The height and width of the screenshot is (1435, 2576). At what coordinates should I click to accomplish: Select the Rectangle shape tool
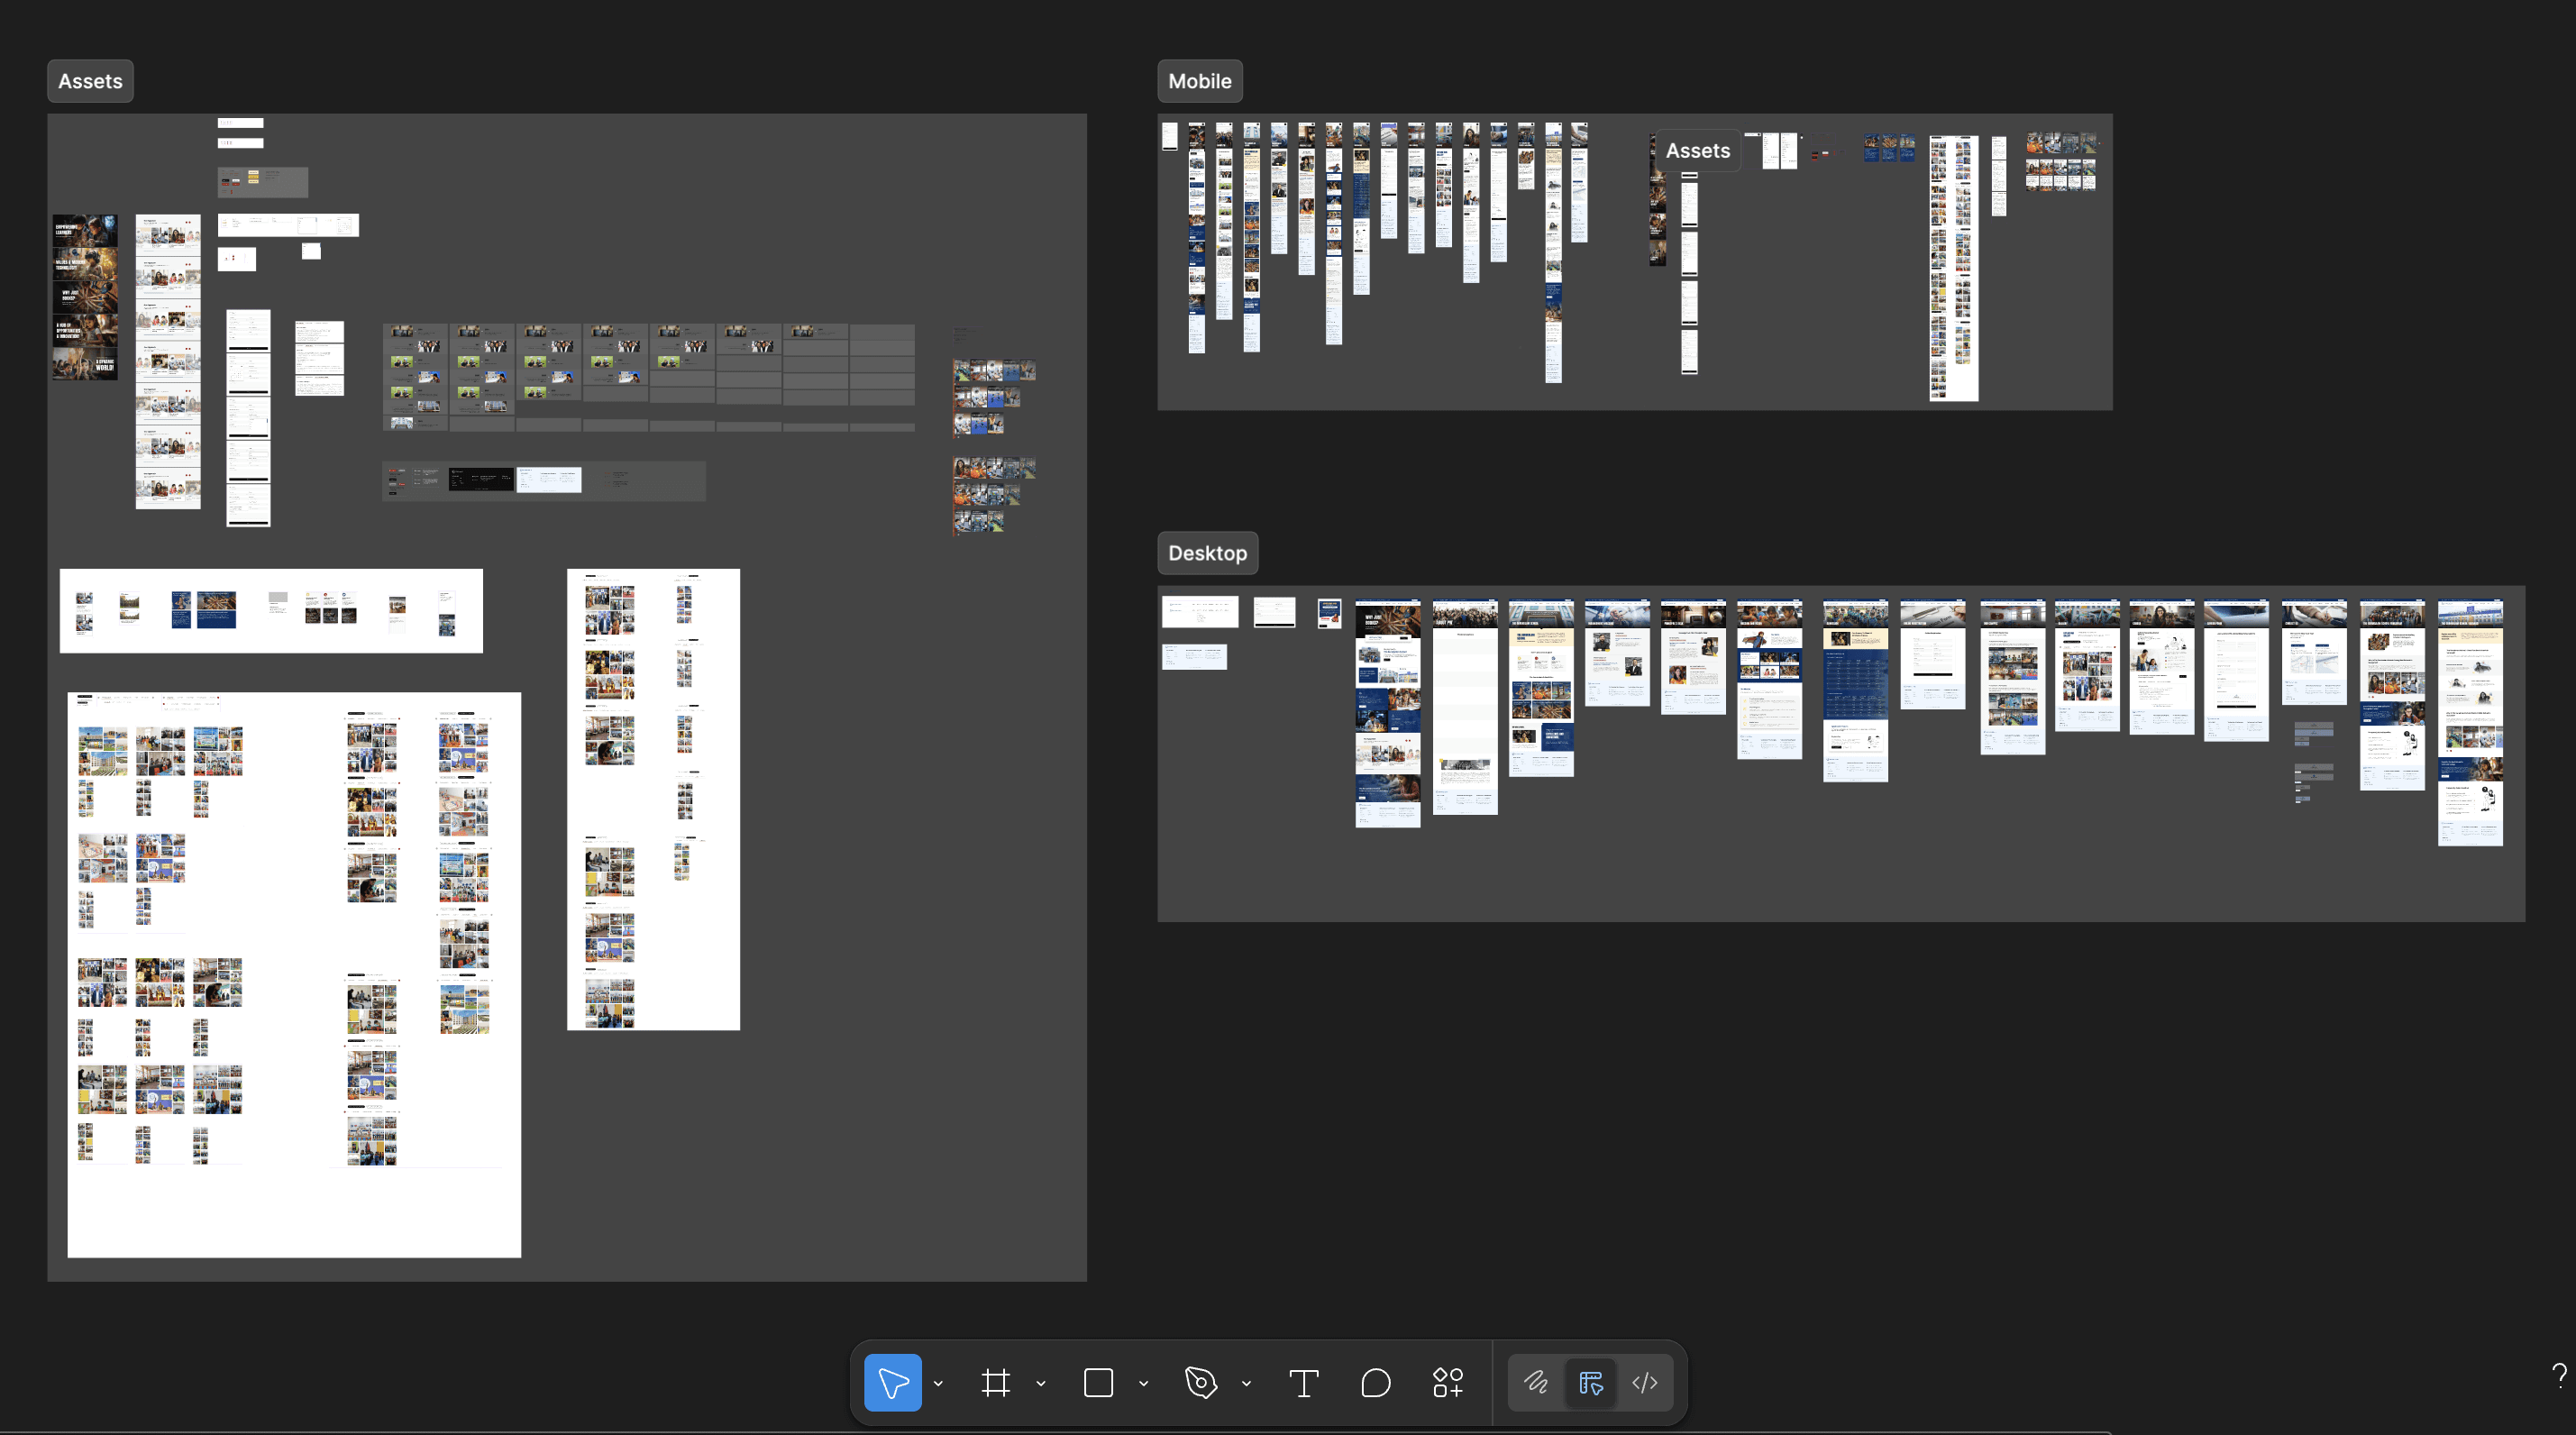pyautogui.click(x=1098, y=1383)
